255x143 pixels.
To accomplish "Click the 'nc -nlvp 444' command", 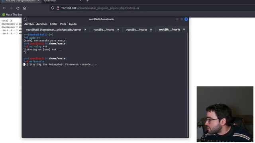I will [38, 46].
